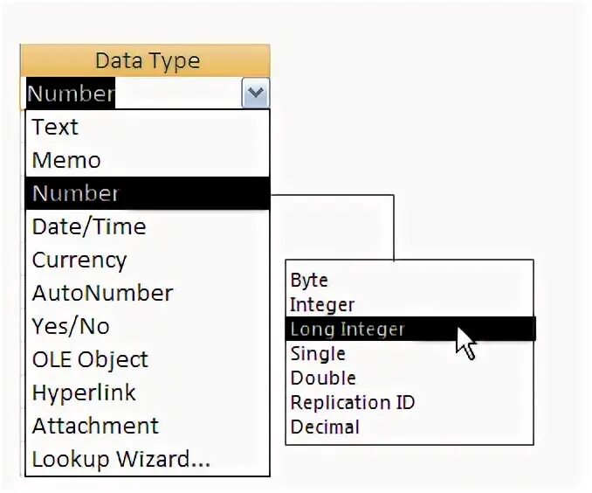Open the Data Type dropdown arrow
Viewport: 592px width, 493px height.
[x=256, y=93]
